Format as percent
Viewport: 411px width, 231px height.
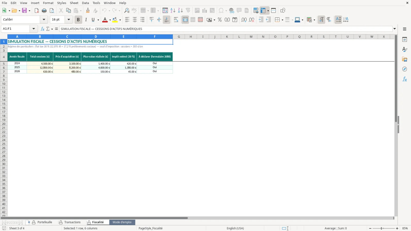(220, 20)
